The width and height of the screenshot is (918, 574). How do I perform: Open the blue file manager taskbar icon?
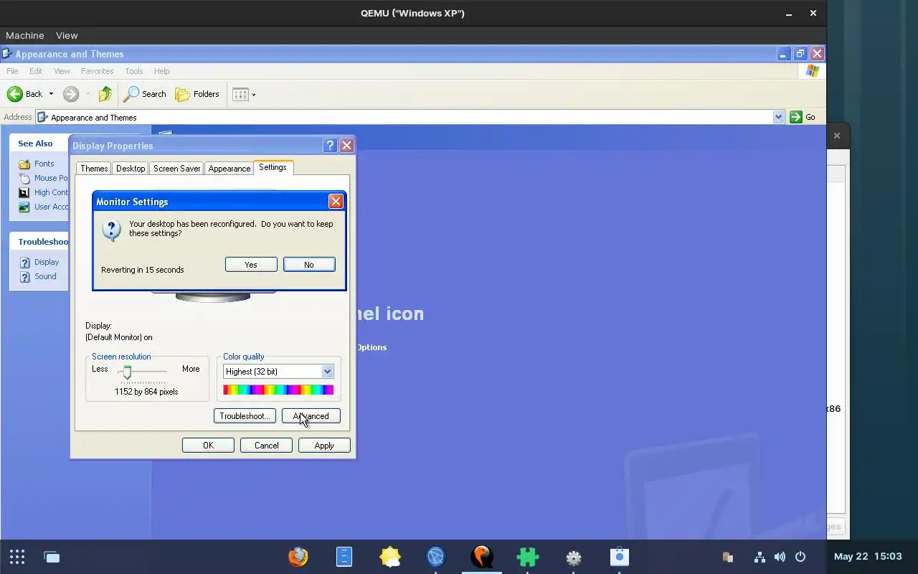[344, 557]
